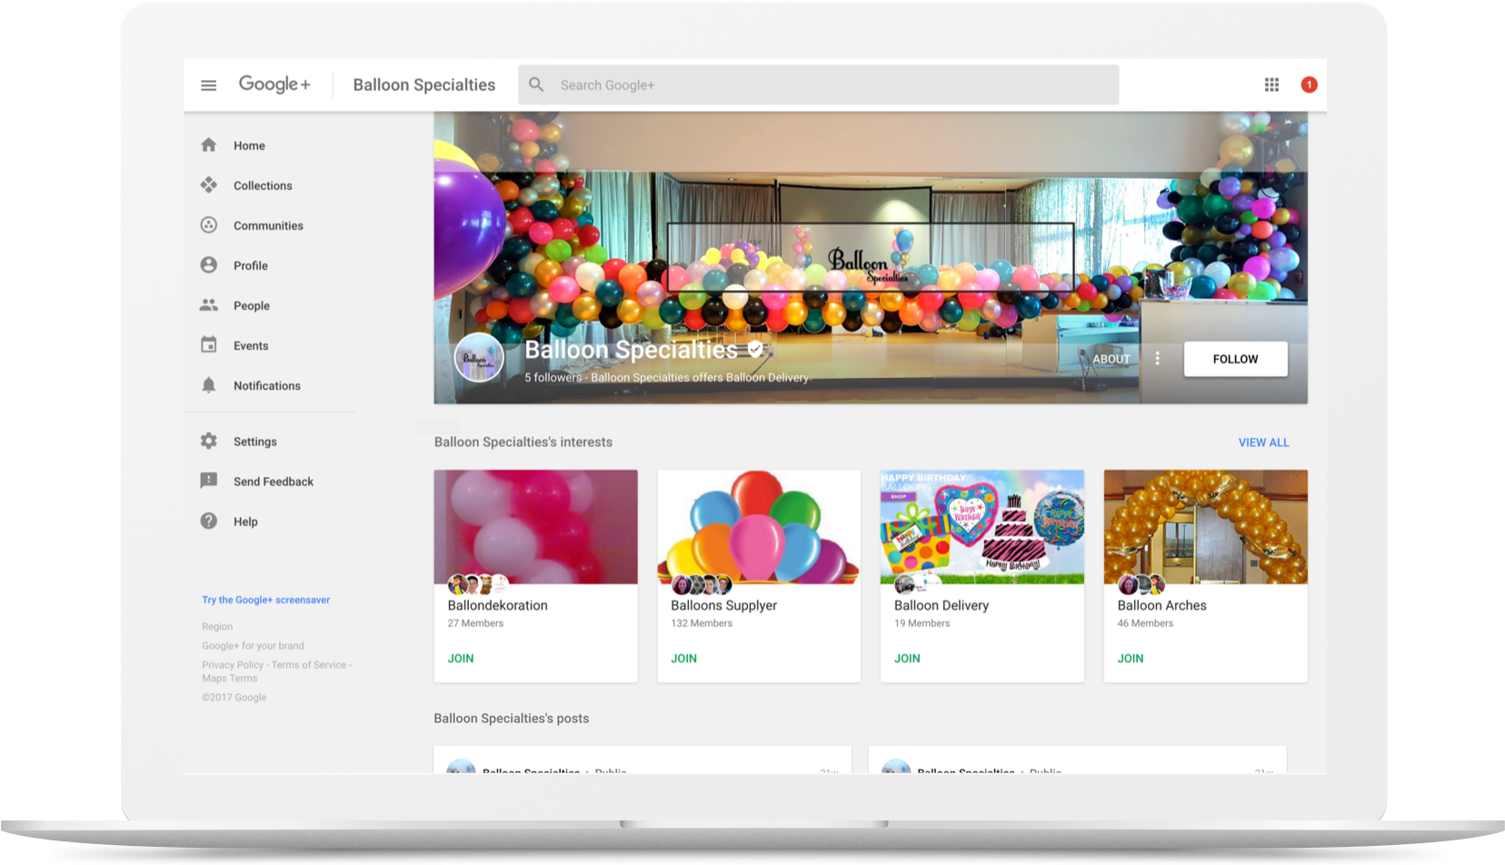This screenshot has width=1505, height=865.
Task: Click the 46 Members text
Action: pos(1145,623)
